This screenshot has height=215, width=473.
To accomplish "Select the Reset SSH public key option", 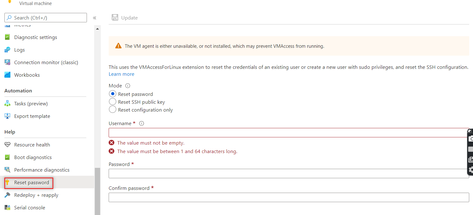I will coord(112,101).
